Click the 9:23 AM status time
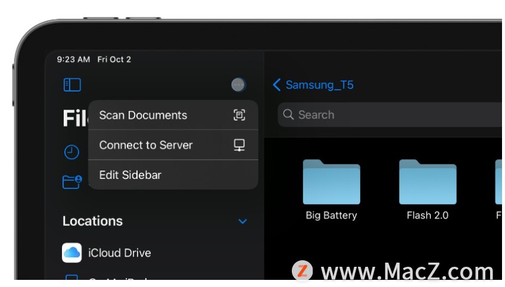Image resolution: width=505 pixels, height=287 pixels. coord(73,59)
